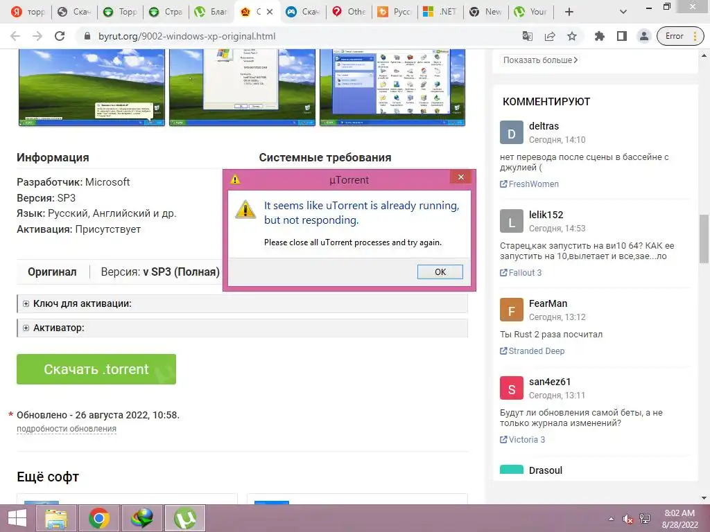Click OK in the uTorrent dialog

point(440,272)
